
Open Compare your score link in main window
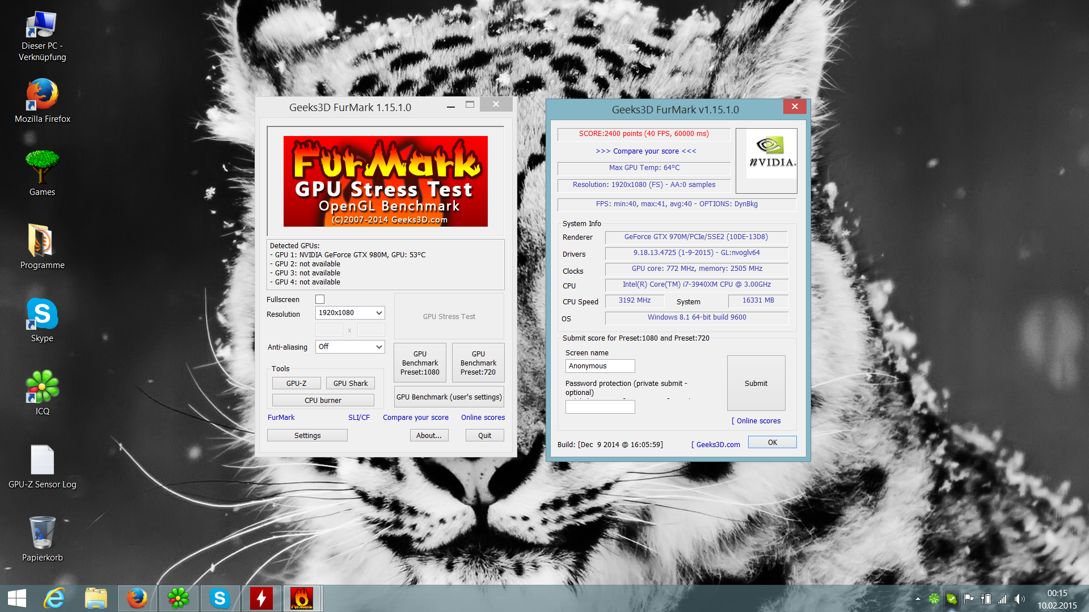click(416, 418)
